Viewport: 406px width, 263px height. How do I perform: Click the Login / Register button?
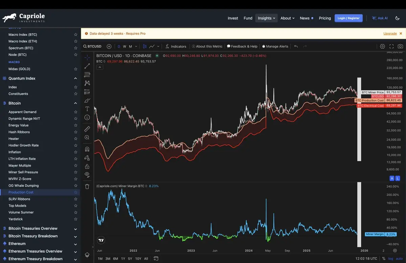pyautogui.click(x=348, y=18)
